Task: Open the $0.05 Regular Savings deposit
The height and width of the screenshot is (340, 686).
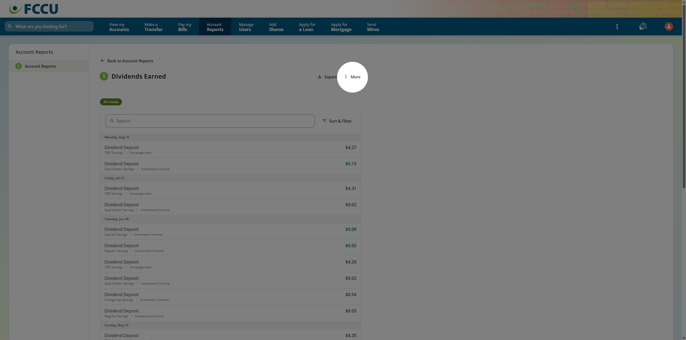Action: pos(230,248)
